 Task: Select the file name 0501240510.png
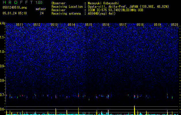pos(15,8)
